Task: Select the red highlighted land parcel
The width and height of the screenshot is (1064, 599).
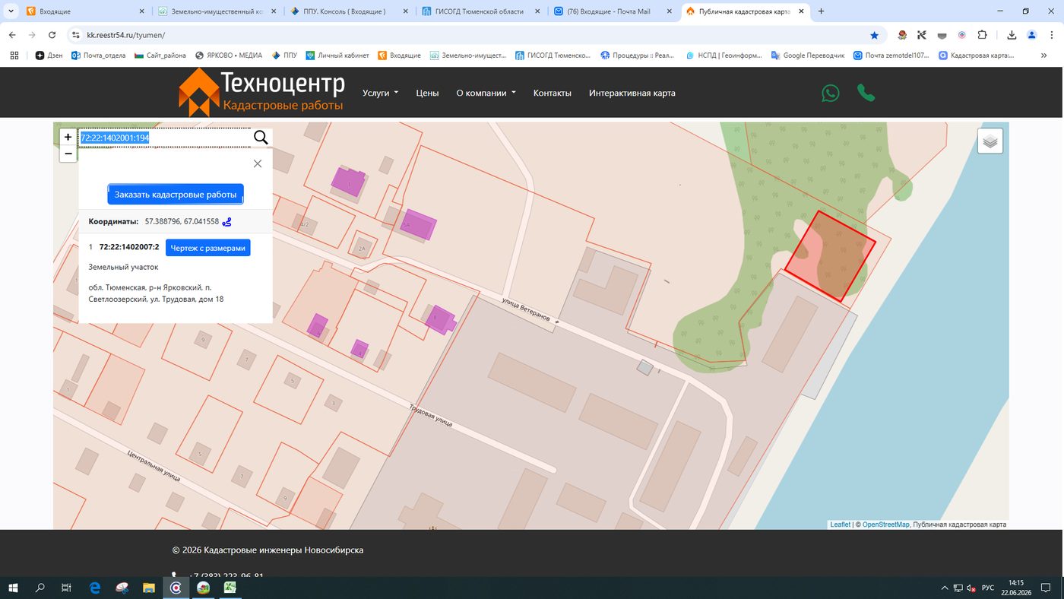Action: pos(829,255)
